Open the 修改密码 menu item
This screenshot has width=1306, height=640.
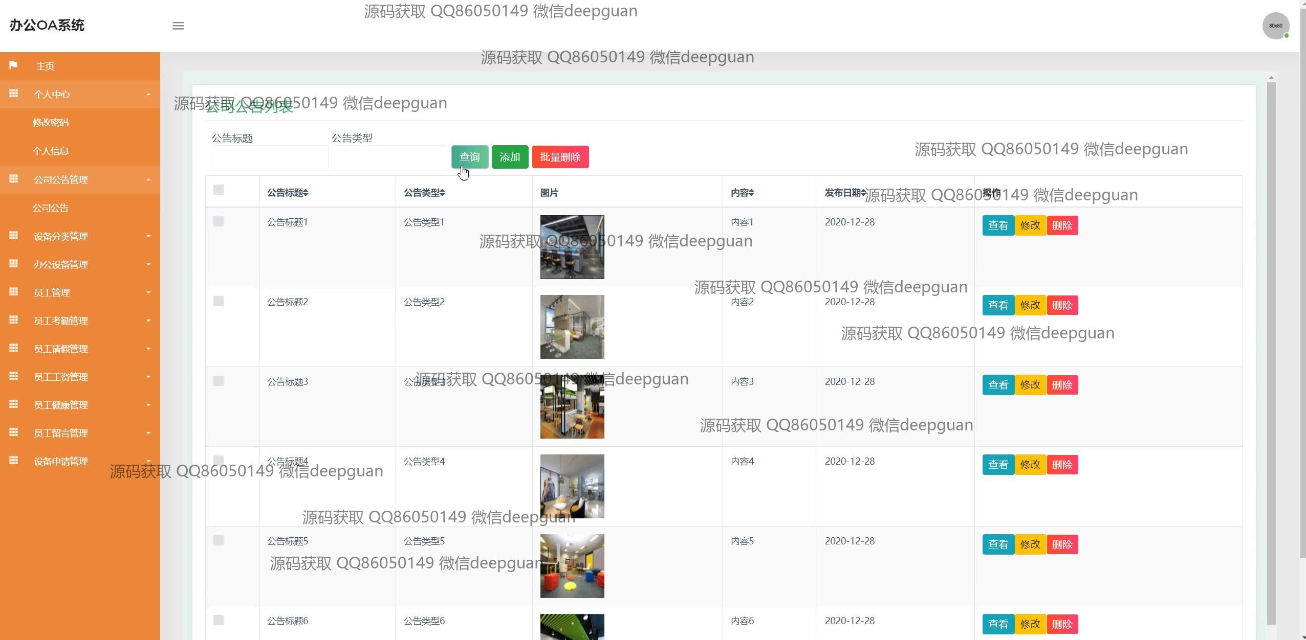pyautogui.click(x=50, y=122)
